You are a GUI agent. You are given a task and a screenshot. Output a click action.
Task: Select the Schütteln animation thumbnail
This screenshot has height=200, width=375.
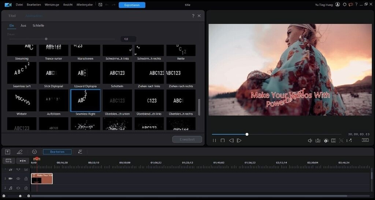[x=117, y=73]
